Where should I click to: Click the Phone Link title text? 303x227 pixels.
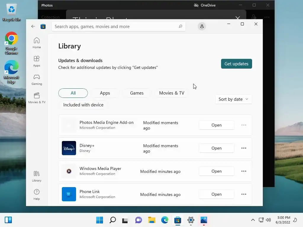89,192
